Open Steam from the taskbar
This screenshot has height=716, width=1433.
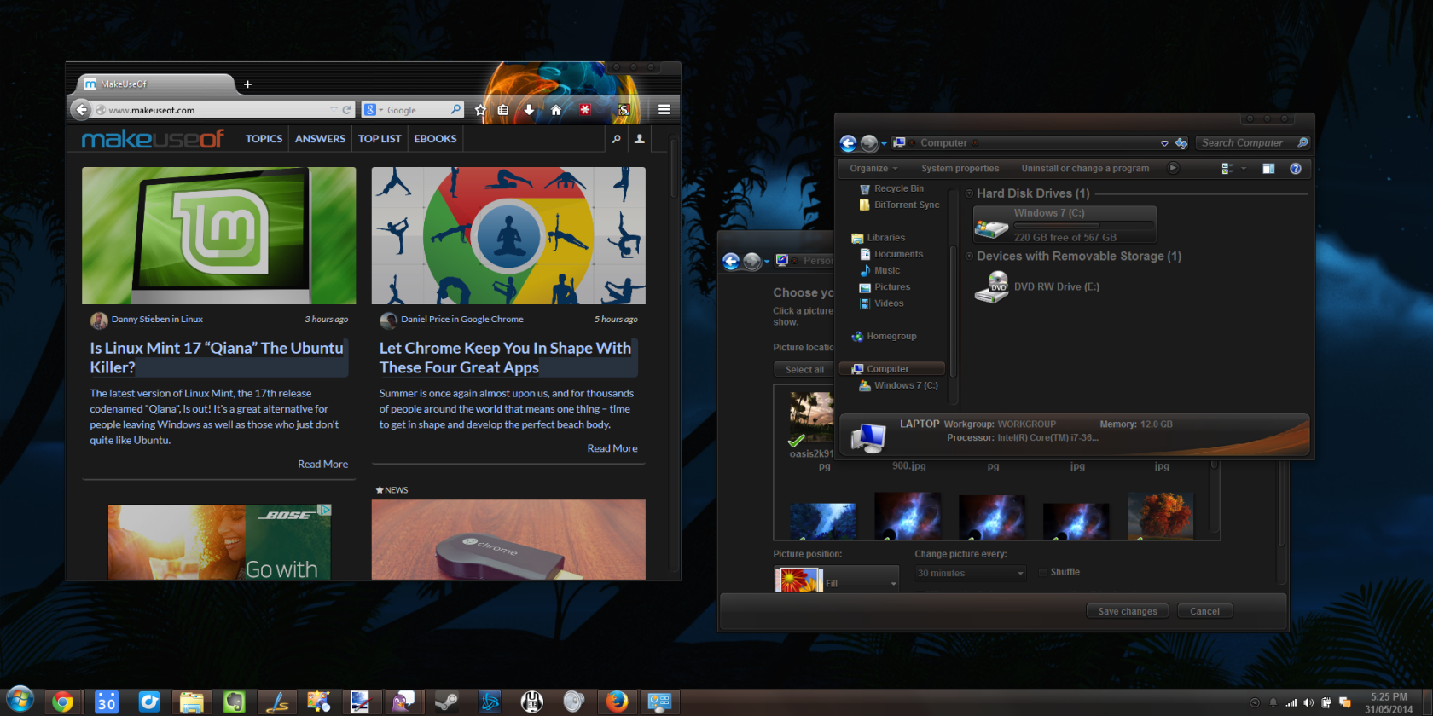pos(446,702)
